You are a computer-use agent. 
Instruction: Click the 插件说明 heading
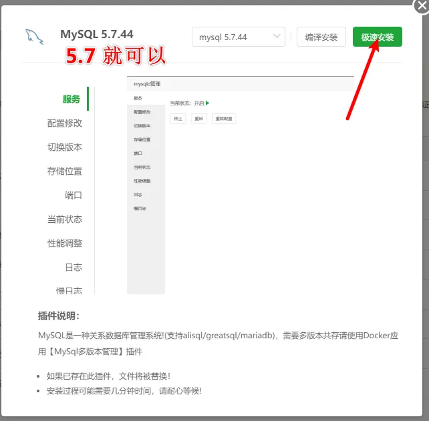pyautogui.click(x=59, y=316)
